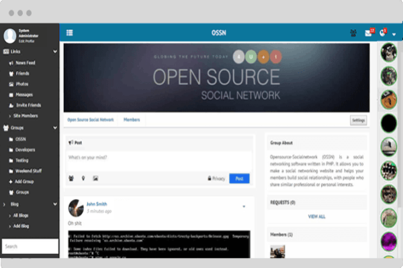This screenshot has height=268, width=403.
Task: Click the attach photo icon in the post box
Action: point(95,178)
